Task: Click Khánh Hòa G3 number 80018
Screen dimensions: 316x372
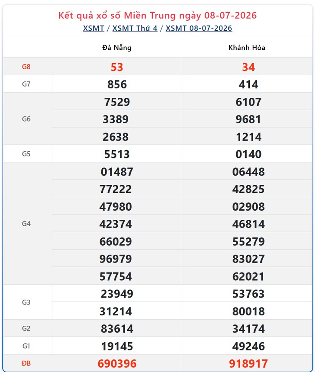Action: tap(248, 311)
